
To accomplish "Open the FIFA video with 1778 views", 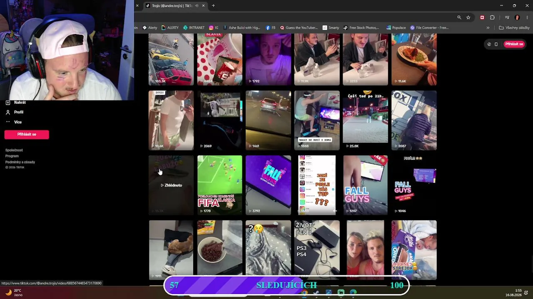I will click(219, 185).
